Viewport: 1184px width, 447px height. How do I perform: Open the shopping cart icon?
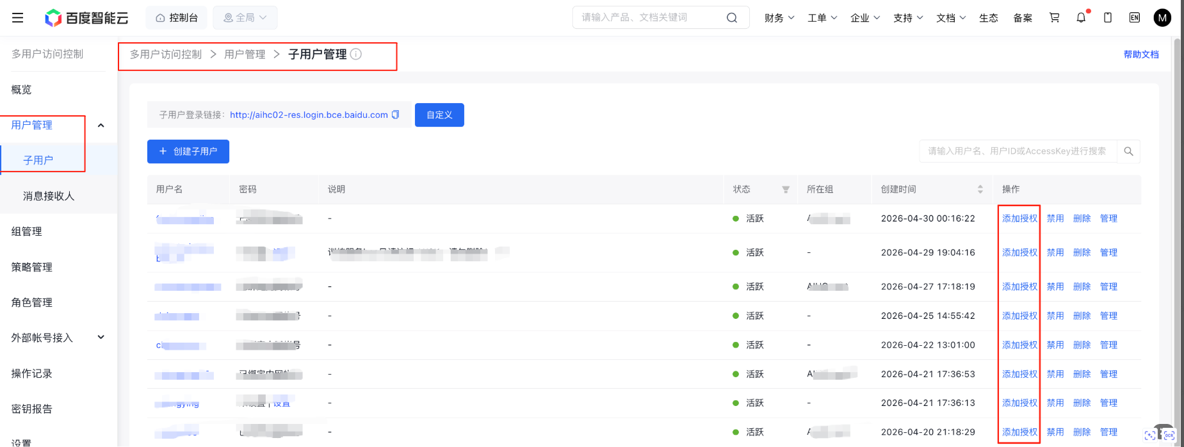point(1054,18)
